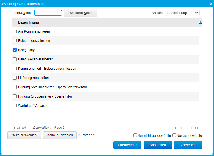The width and height of the screenshot is (214, 156).
Task: Jump to the last page of records
Action: [197, 128]
